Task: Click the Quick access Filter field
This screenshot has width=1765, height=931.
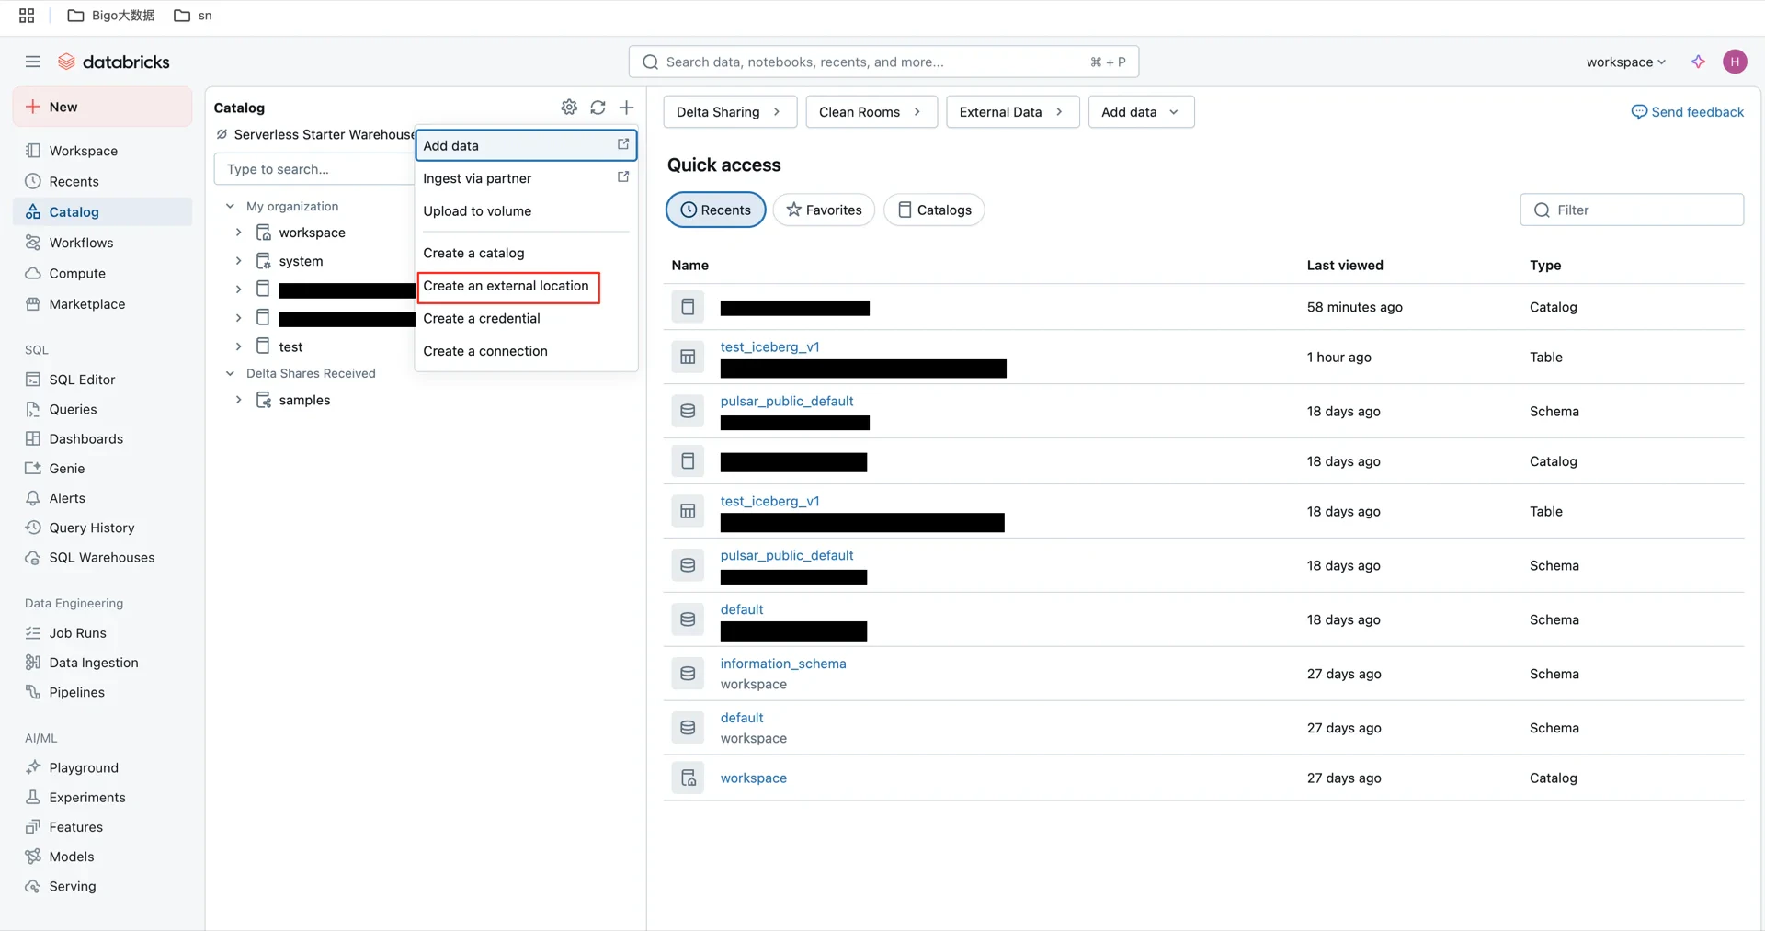Action: click(1632, 210)
